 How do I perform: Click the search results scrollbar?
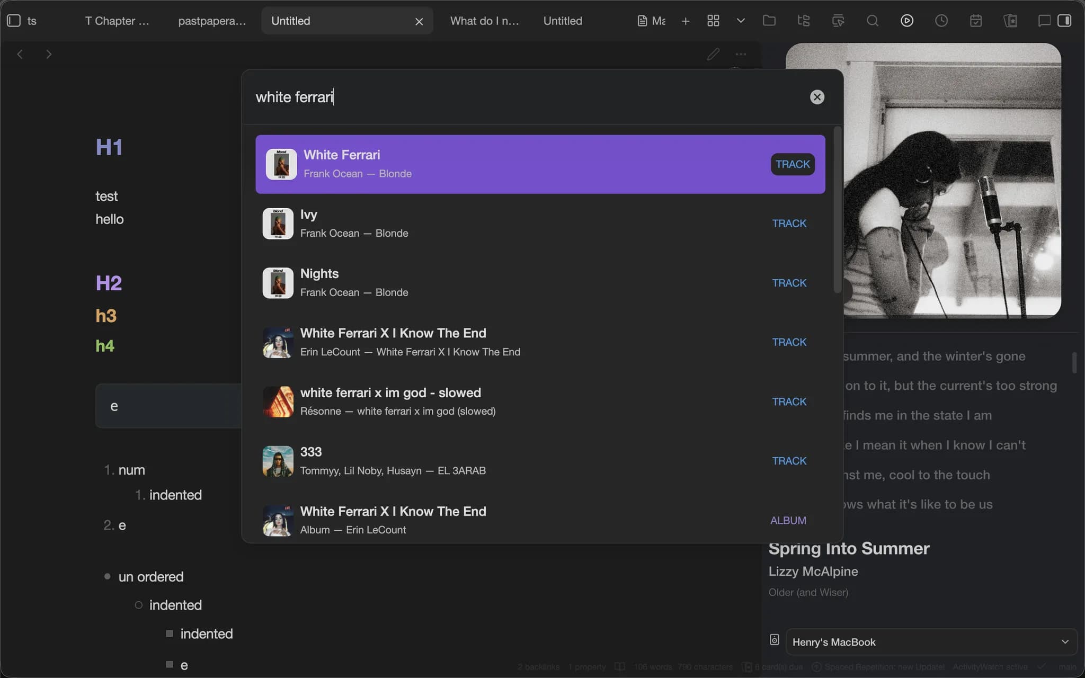tap(837, 210)
